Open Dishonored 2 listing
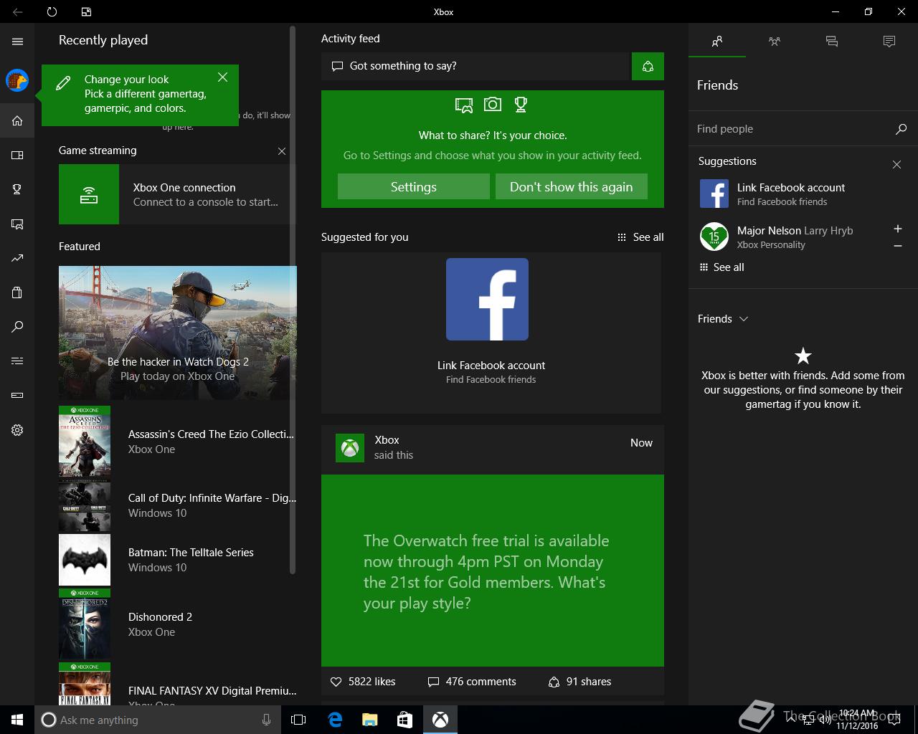918x734 pixels. [x=177, y=624]
